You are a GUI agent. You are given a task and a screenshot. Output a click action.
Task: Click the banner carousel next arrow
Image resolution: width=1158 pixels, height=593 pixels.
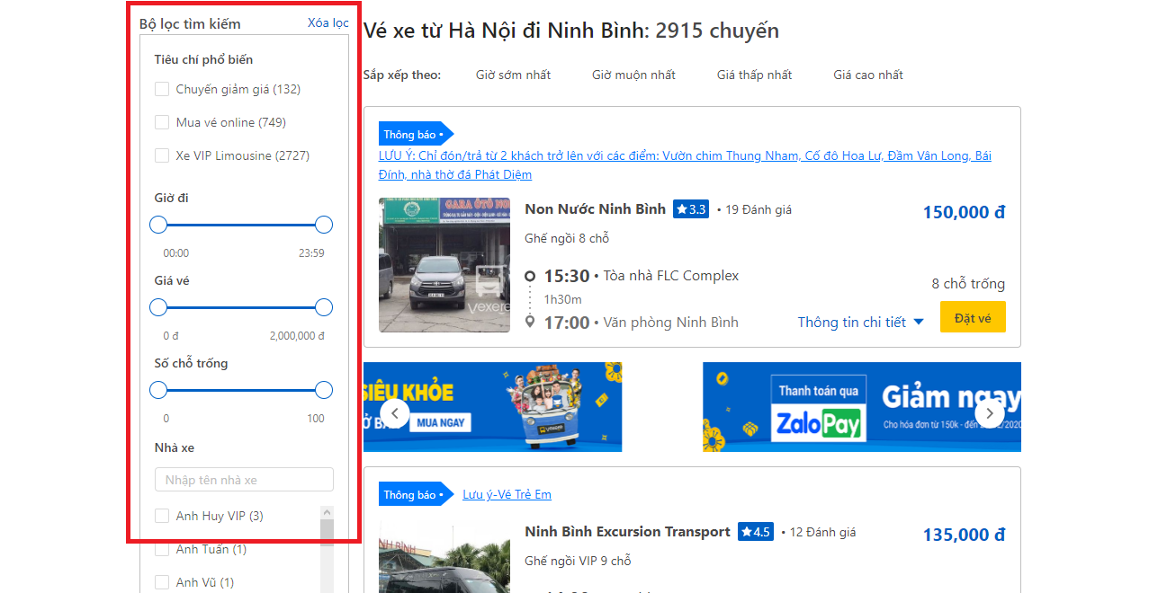(x=990, y=413)
